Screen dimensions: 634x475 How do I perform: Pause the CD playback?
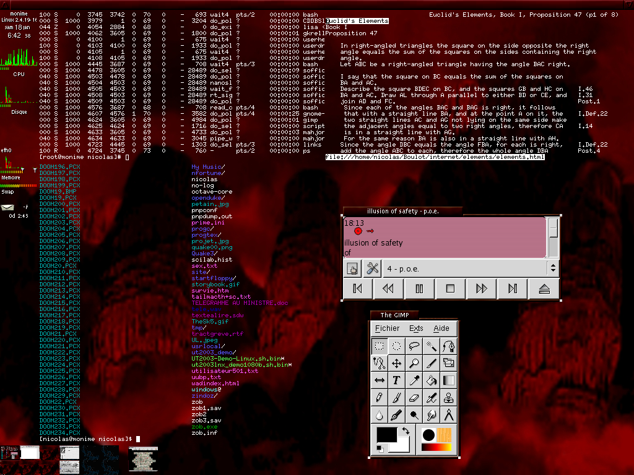(419, 289)
